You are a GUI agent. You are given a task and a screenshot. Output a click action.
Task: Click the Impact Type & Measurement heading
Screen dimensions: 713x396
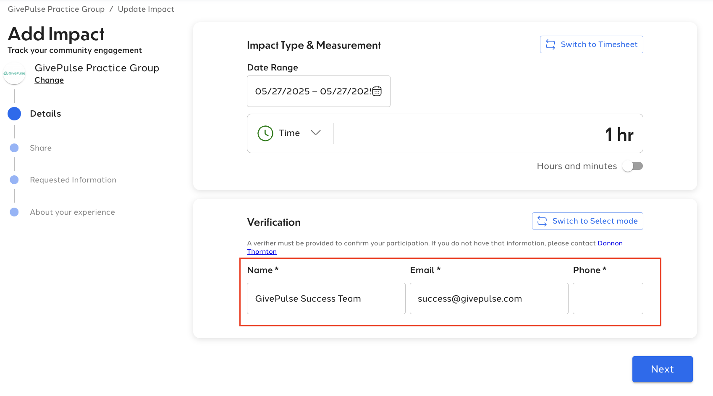click(314, 45)
